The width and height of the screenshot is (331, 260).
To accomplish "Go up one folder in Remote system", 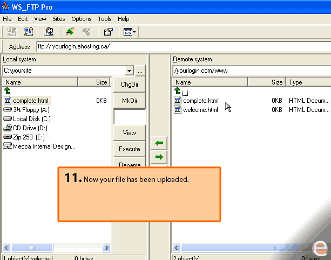I will click(177, 91).
